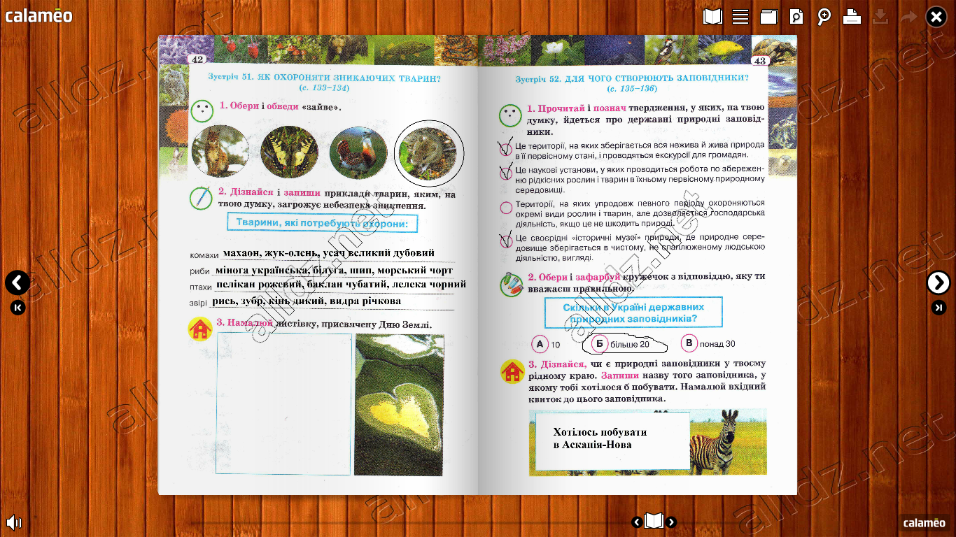
Task: Click the butterfly photo in task 1
Action: tap(290, 151)
